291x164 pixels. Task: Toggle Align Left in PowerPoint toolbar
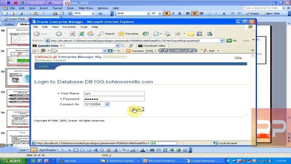click(188, 13)
